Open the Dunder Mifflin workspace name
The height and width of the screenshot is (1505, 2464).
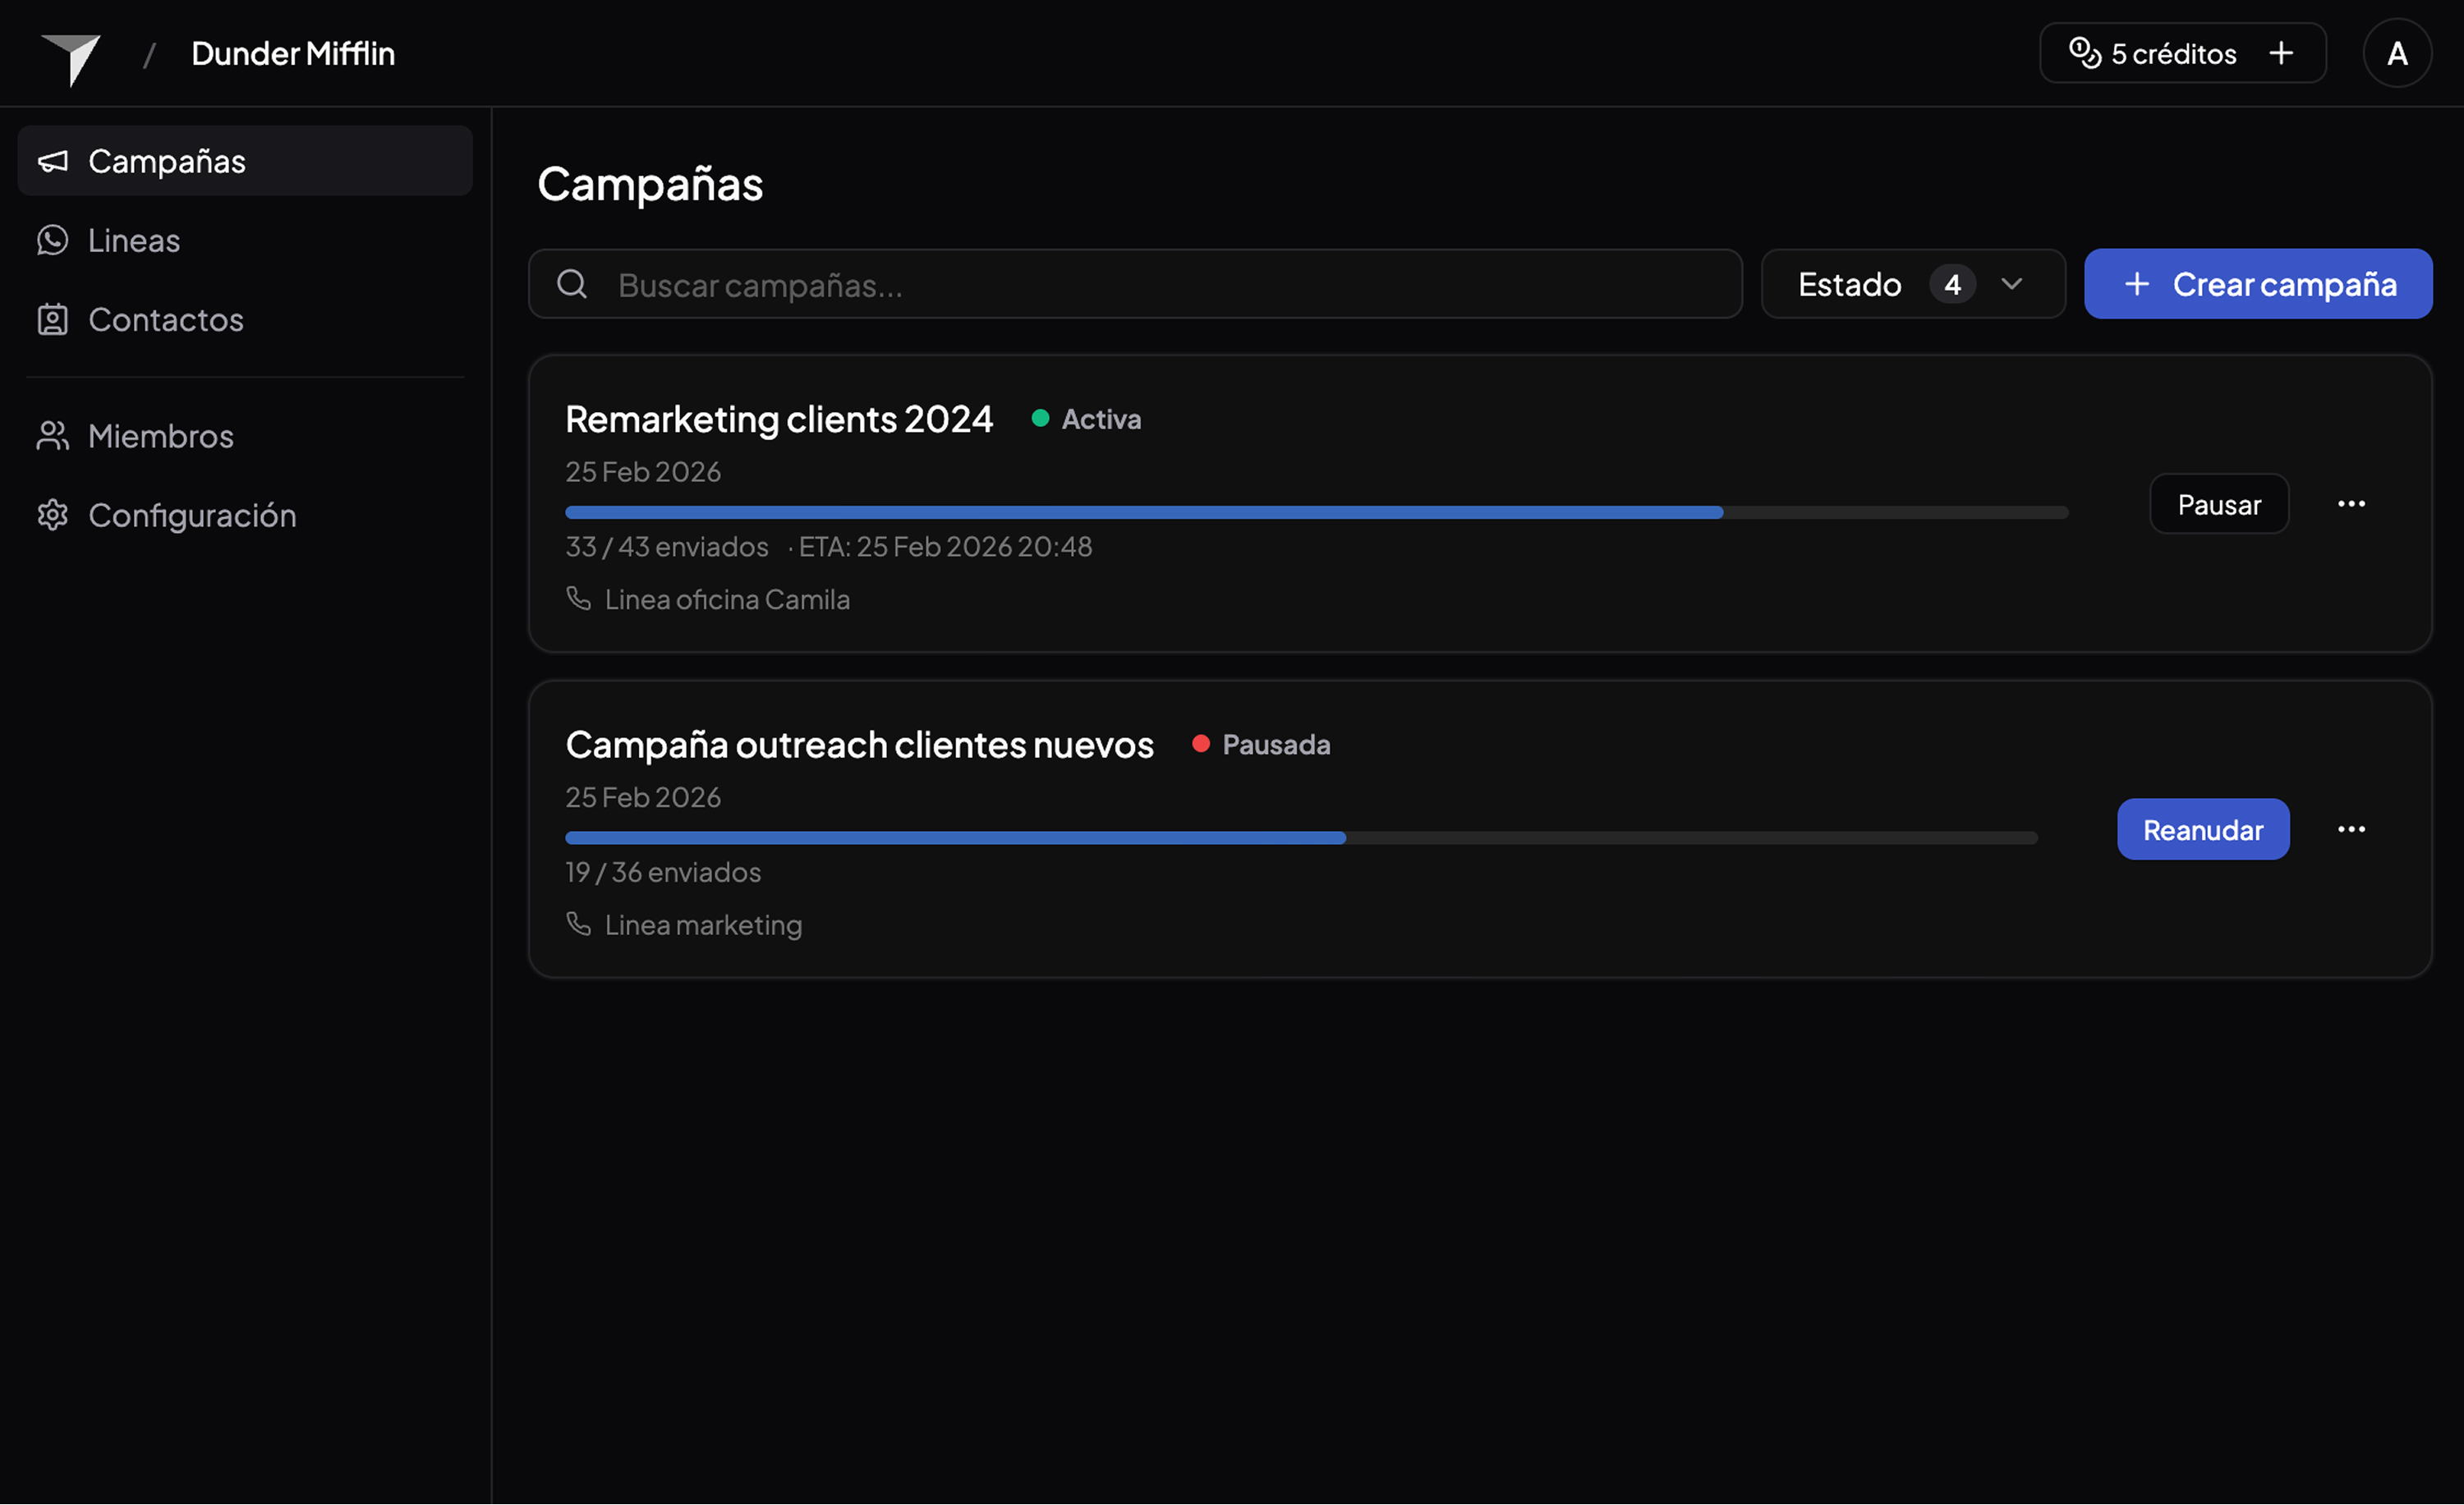point(293,53)
